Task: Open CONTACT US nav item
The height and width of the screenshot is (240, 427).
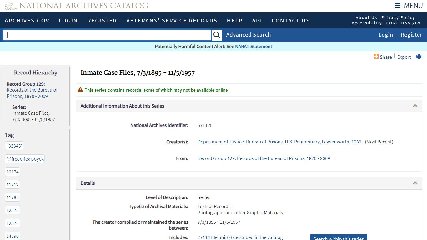Action: click(x=290, y=21)
